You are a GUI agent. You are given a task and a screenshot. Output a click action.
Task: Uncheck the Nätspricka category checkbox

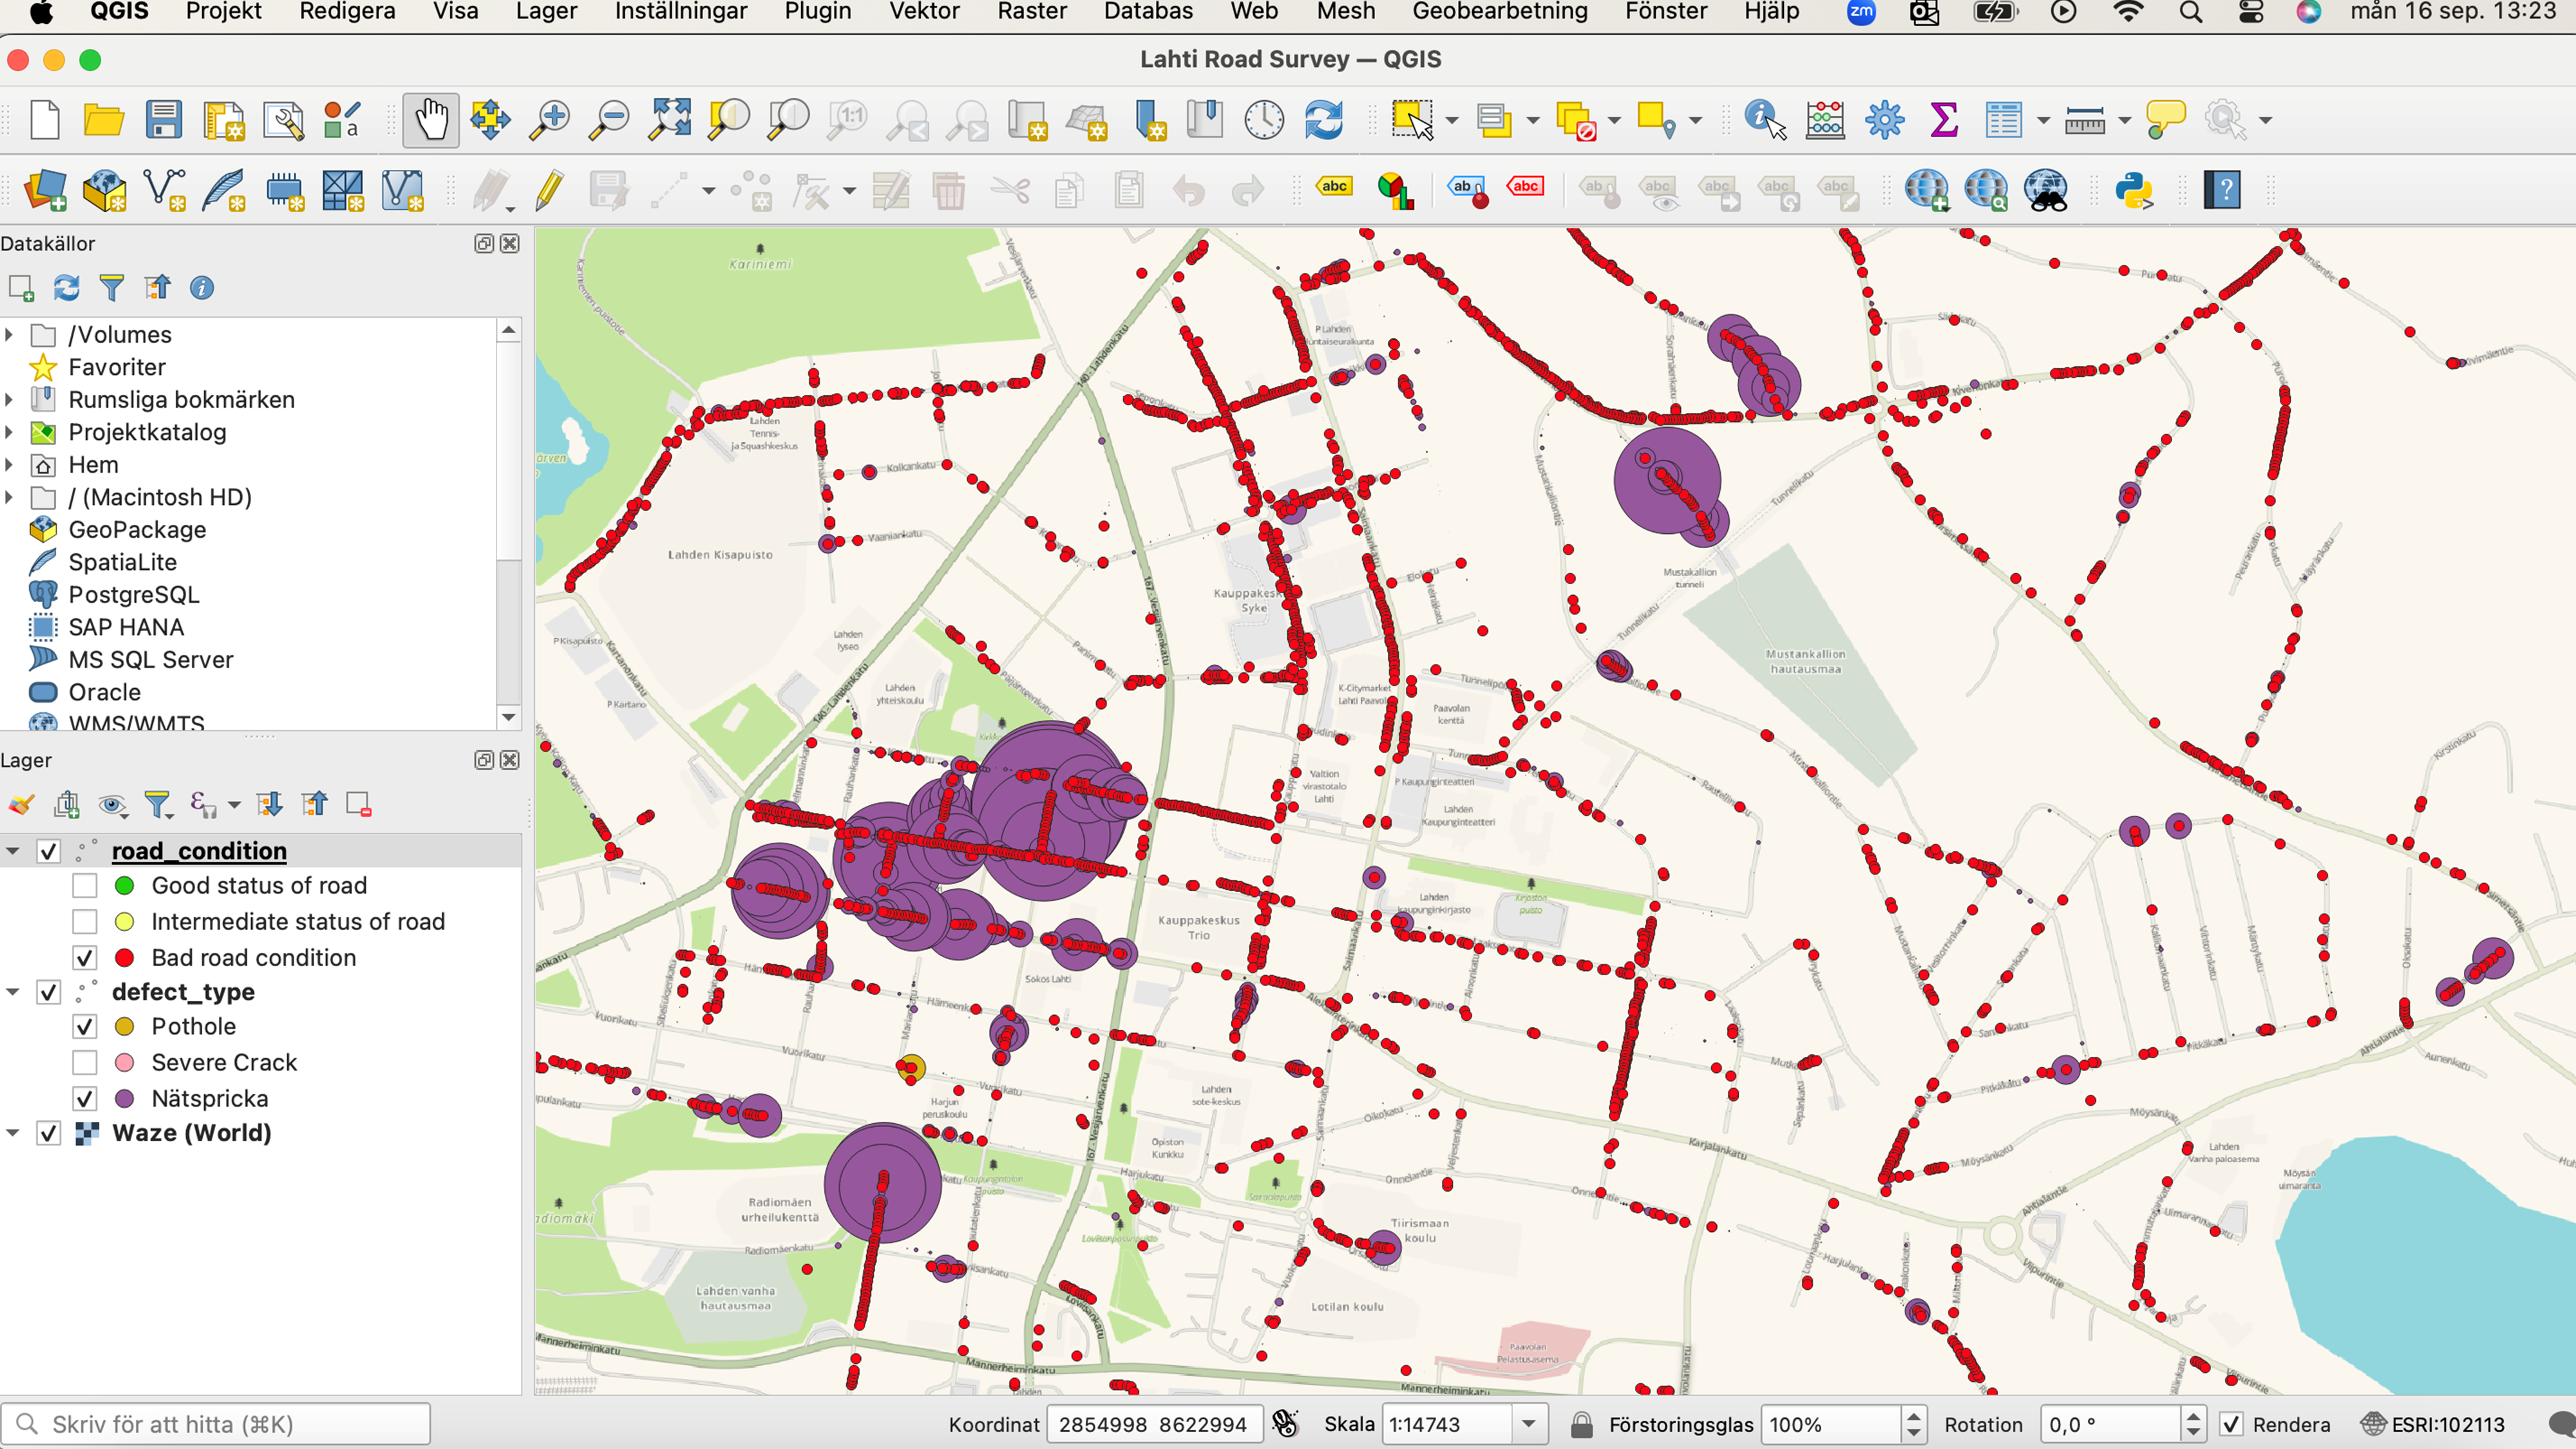85,1099
